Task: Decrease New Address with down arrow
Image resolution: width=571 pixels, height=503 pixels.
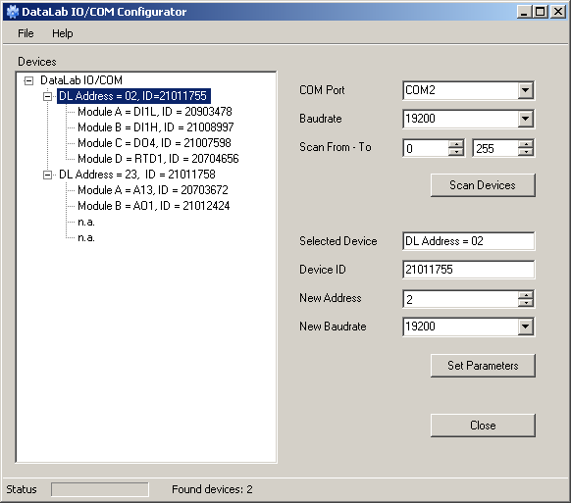Action: 526,303
